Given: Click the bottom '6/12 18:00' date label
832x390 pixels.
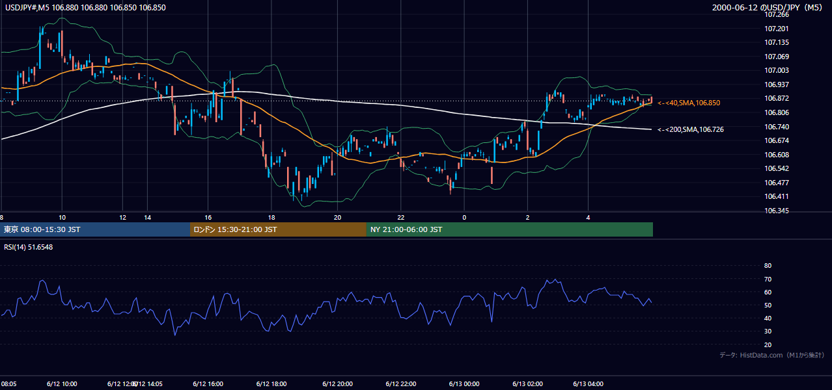Looking at the screenshot, I should pos(272,383).
